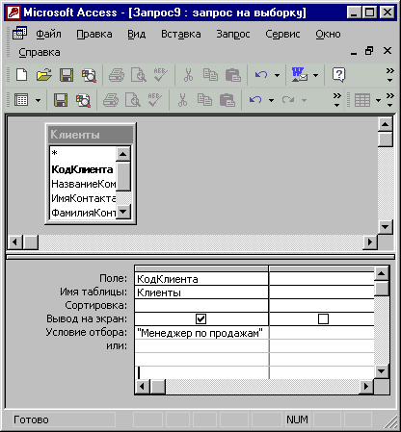
Task: Open Help question mark icon
Action: [338, 75]
